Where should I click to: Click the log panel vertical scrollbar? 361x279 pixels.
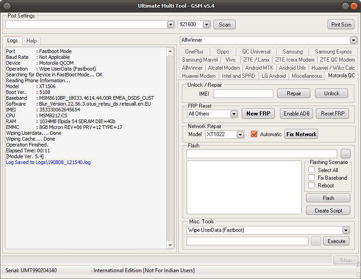point(170,148)
